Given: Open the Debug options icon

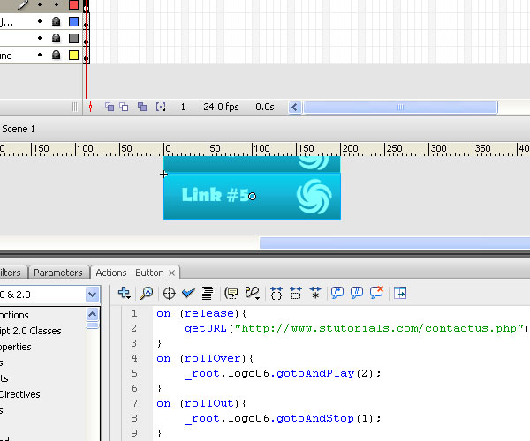Looking at the screenshot, I should [252, 293].
